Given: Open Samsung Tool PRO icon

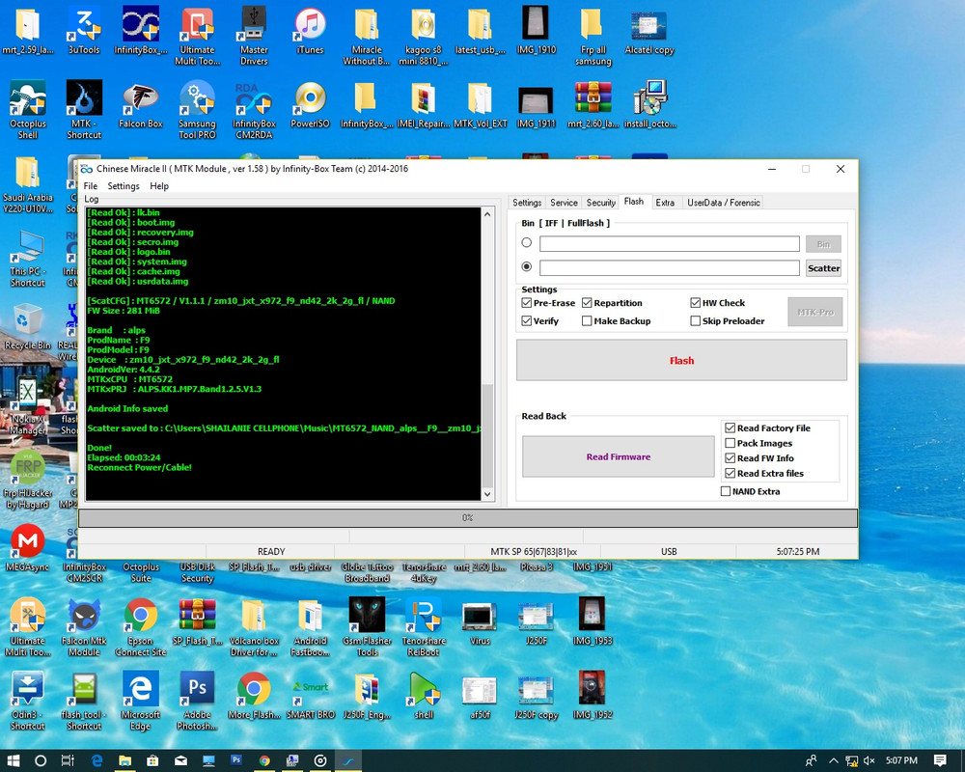Looking at the screenshot, I should coord(197,110).
